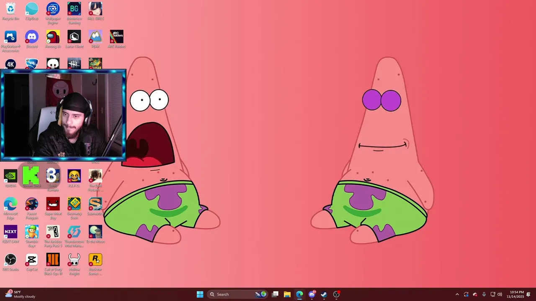Select the To the Moon desktop icon
Image resolution: width=536 pixels, height=301 pixels.
click(95, 235)
